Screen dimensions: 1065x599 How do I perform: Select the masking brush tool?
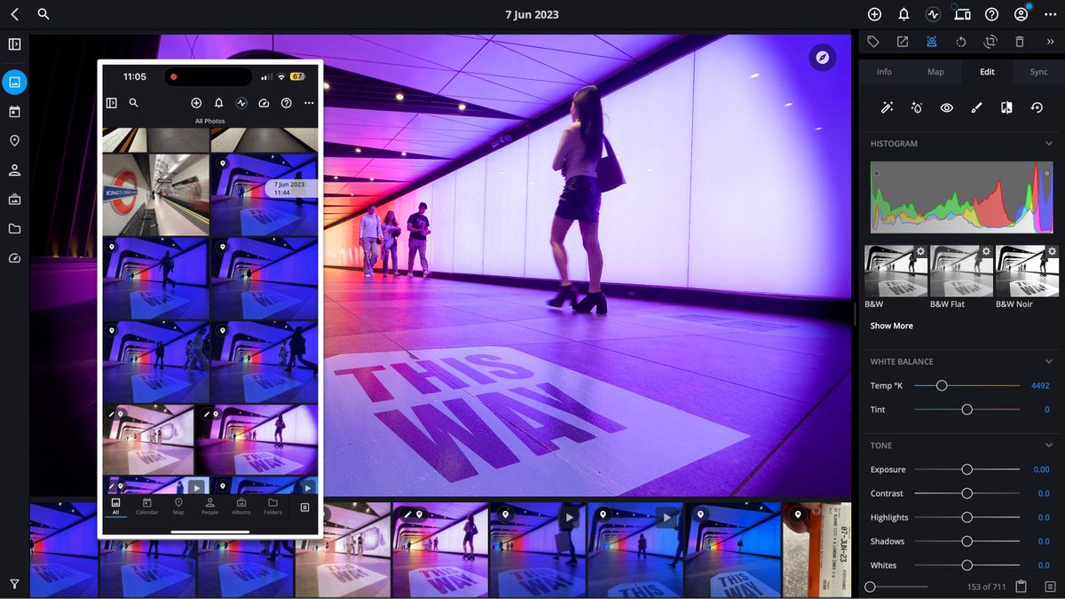[976, 107]
